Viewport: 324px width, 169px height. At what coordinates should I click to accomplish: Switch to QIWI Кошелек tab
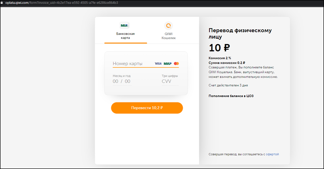coord(168,33)
